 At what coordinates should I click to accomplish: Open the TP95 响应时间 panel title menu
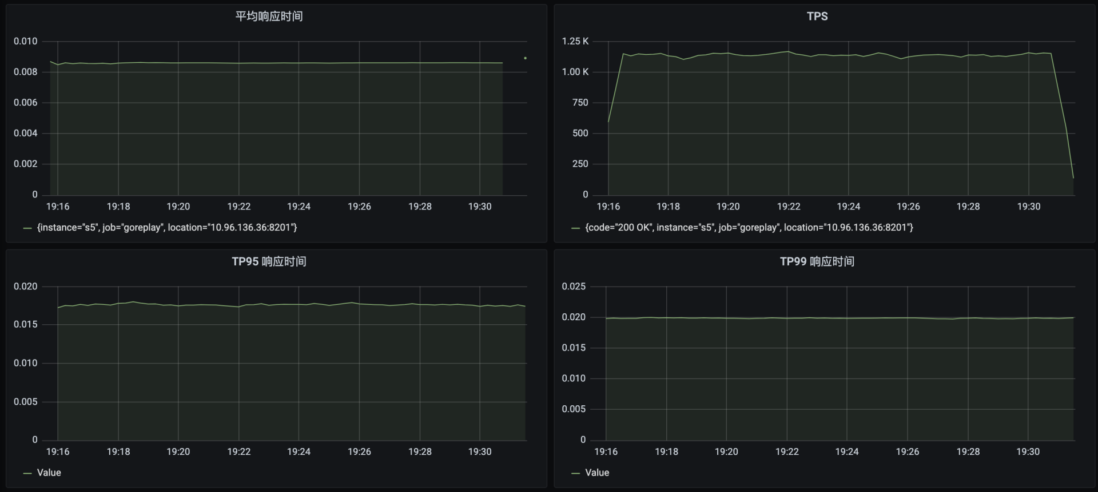[269, 261]
